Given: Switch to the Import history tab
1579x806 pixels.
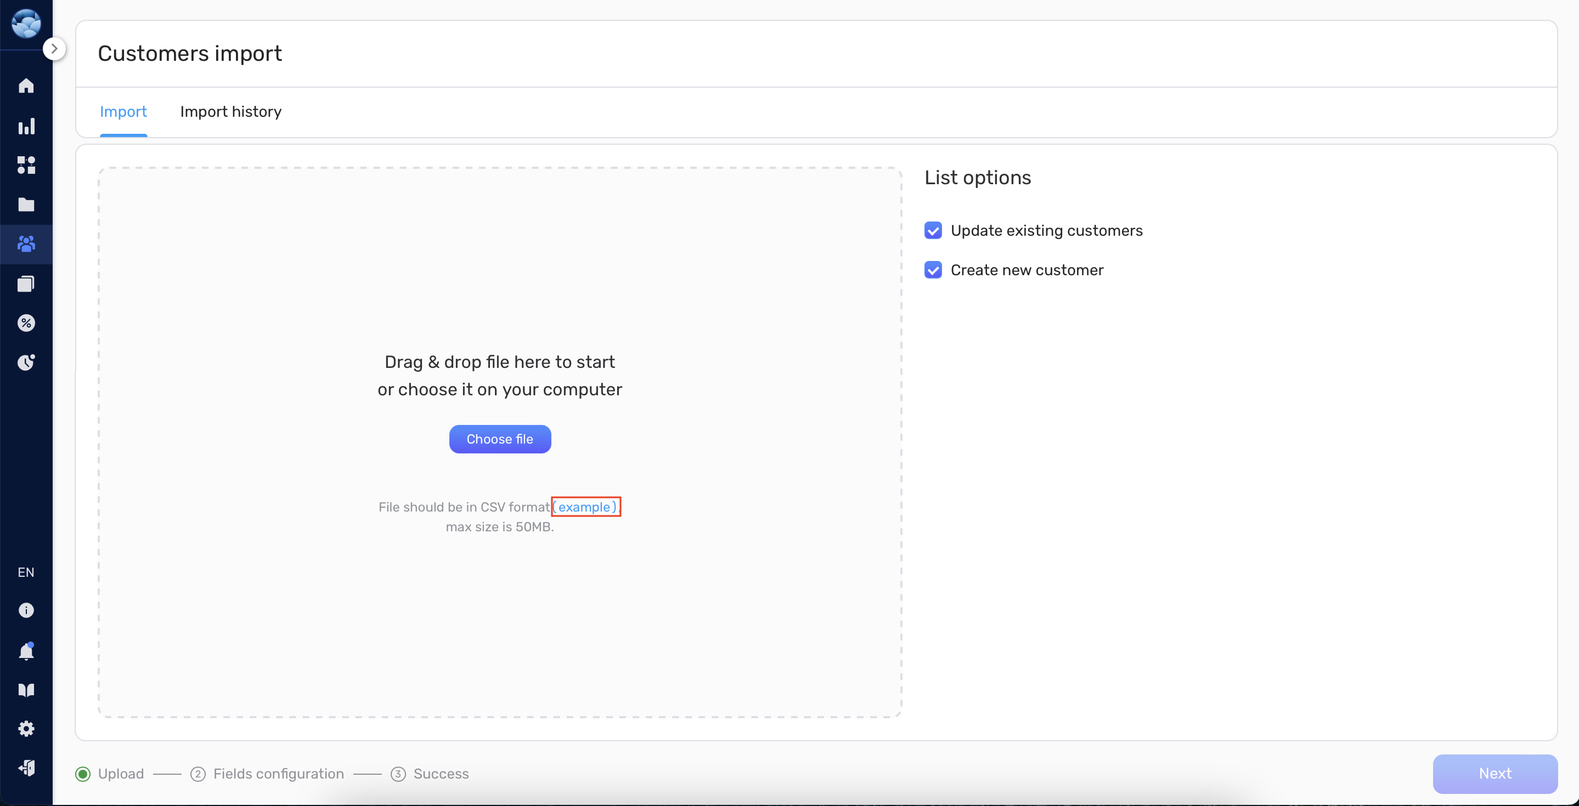Looking at the screenshot, I should [230, 112].
